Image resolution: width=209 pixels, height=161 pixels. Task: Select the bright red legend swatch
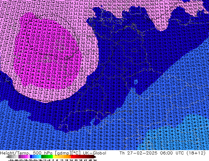tap(72, 157)
